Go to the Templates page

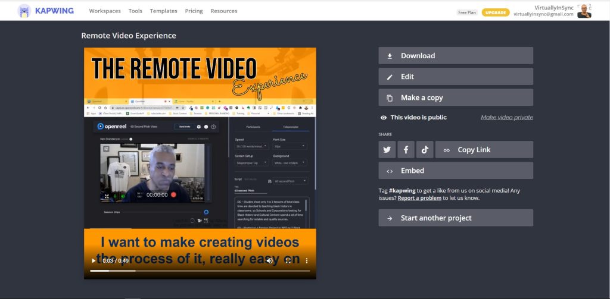[x=163, y=11]
